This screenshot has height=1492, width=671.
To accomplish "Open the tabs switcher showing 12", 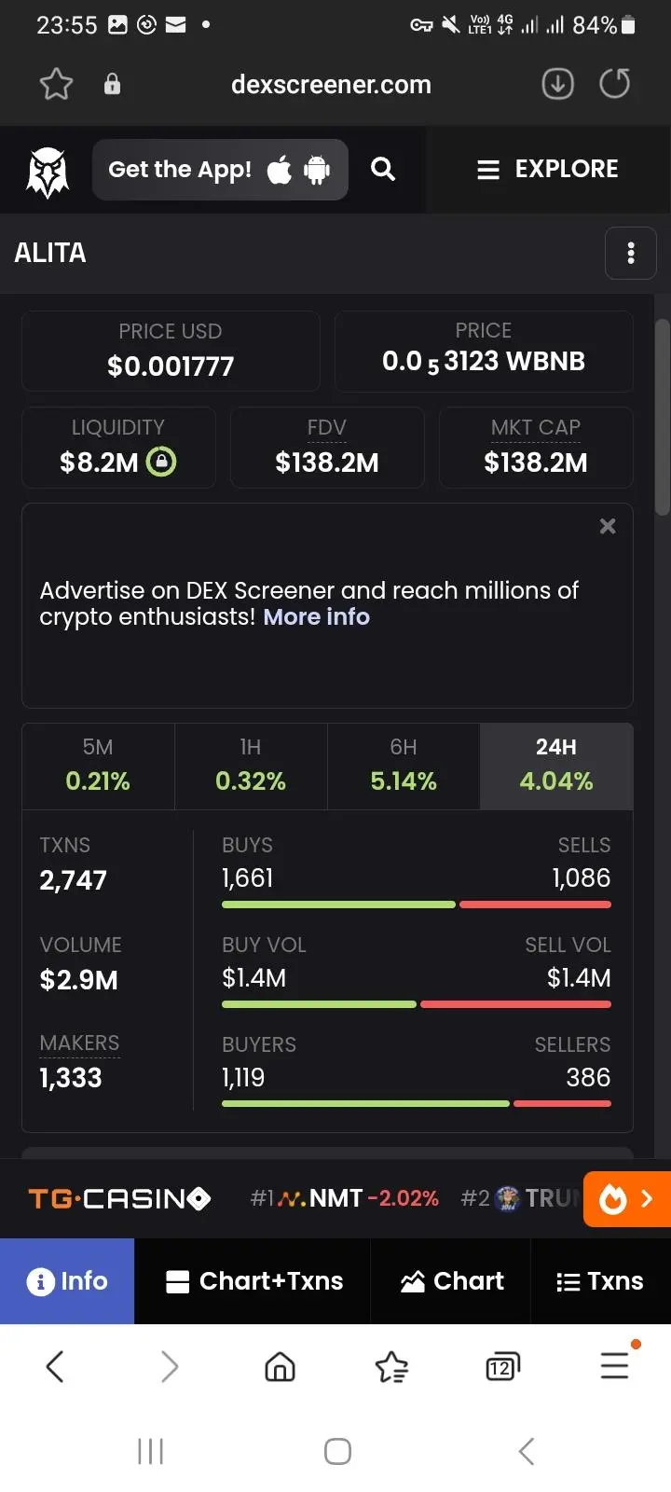I will 502,1367.
